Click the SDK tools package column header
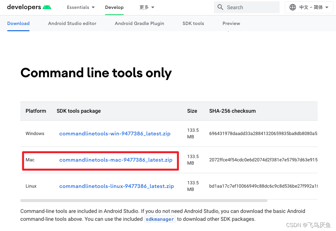336x231 pixels. [x=79, y=111]
